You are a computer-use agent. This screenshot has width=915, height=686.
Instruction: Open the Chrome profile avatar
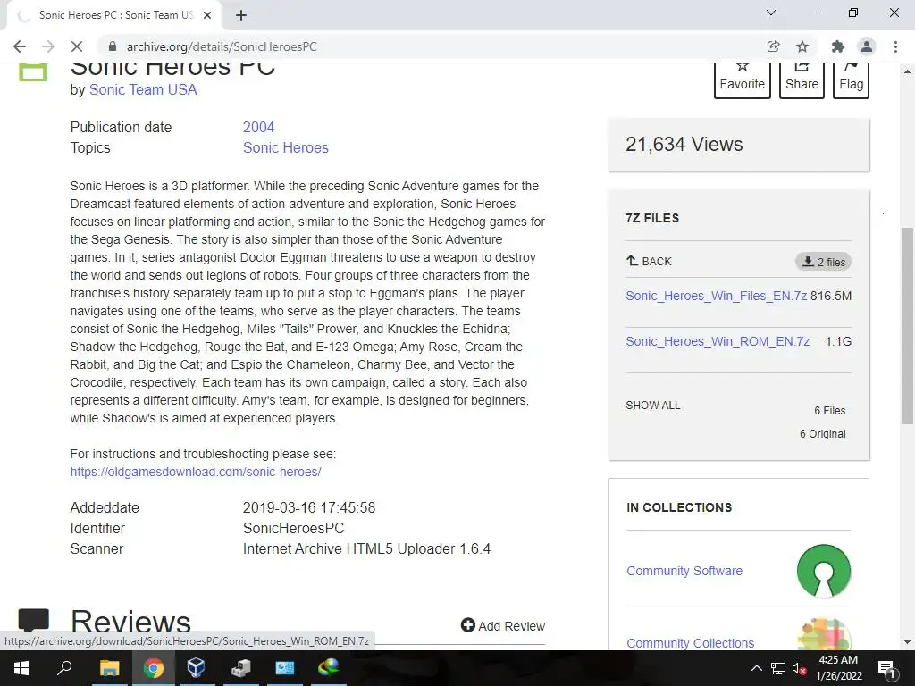pos(867,46)
